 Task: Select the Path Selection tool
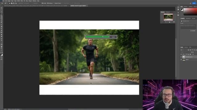2,42
